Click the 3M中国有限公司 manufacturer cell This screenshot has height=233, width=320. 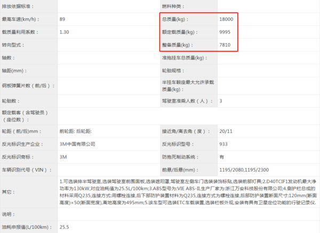pyautogui.click(x=77, y=144)
